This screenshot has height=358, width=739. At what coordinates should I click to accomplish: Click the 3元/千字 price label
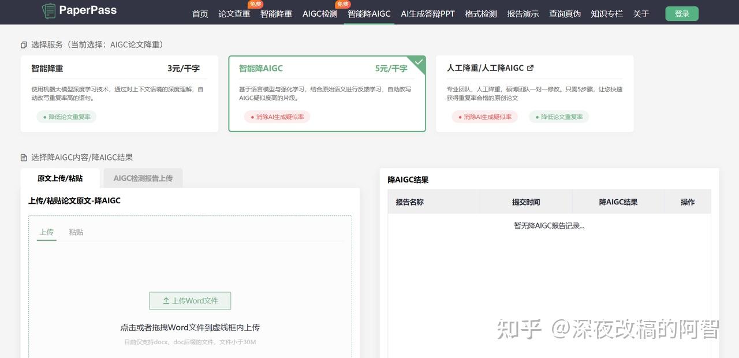tap(184, 68)
